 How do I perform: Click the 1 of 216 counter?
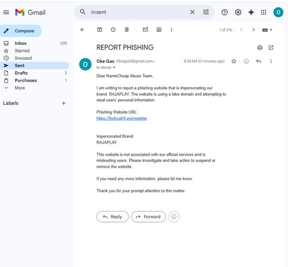click(226, 30)
